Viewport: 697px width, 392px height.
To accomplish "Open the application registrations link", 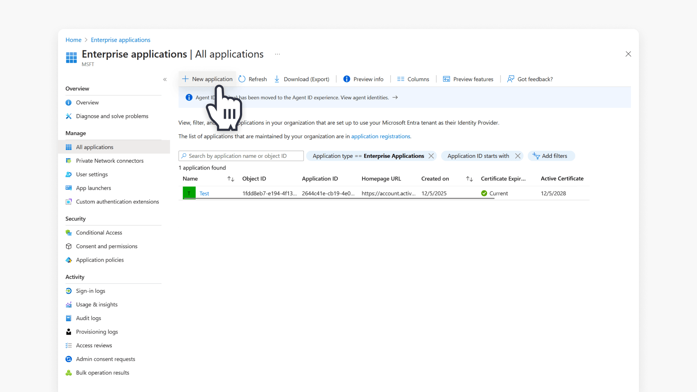I will pyautogui.click(x=381, y=136).
